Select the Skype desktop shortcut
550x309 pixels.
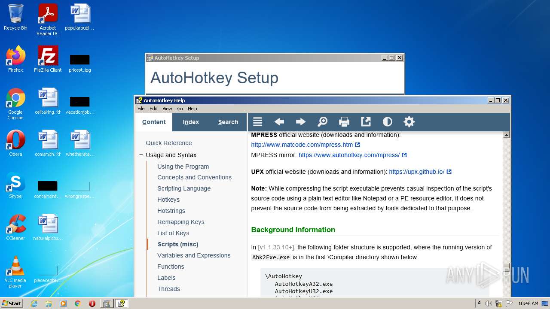(x=15, y=185)
